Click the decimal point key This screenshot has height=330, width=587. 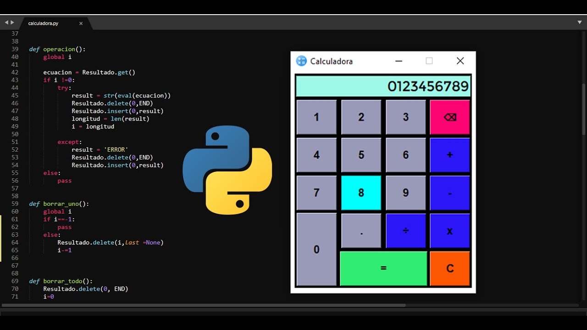361,231
